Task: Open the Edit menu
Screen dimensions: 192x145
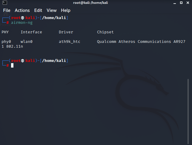Action: 38,10
